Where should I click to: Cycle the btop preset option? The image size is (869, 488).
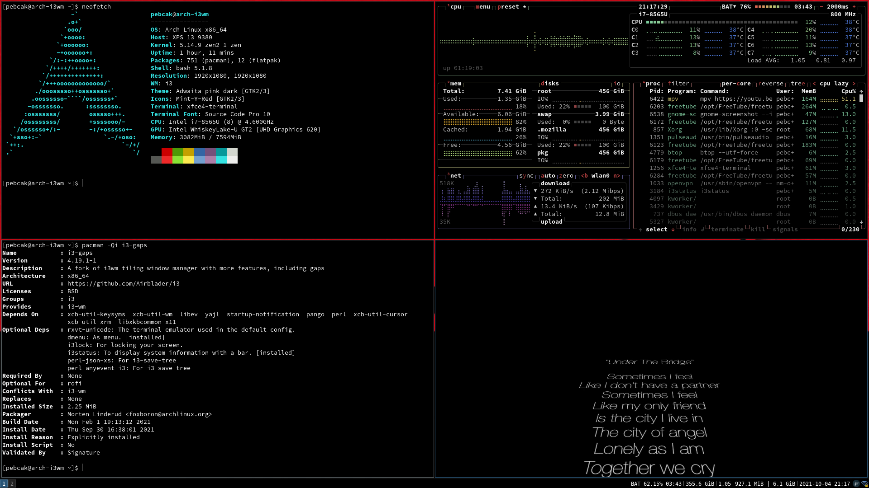click(512, 7)
